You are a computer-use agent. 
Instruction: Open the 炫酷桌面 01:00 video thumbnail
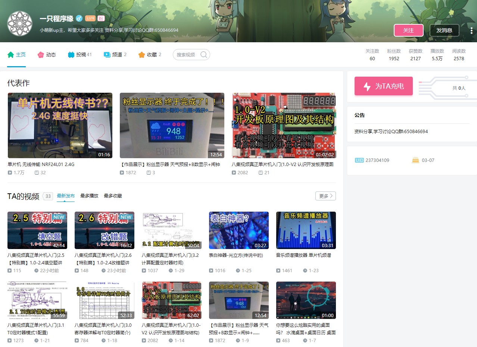coord(306,300)
